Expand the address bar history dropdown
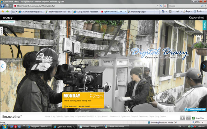207x129 pixels. pyautogui.click(x=158, y=6)
